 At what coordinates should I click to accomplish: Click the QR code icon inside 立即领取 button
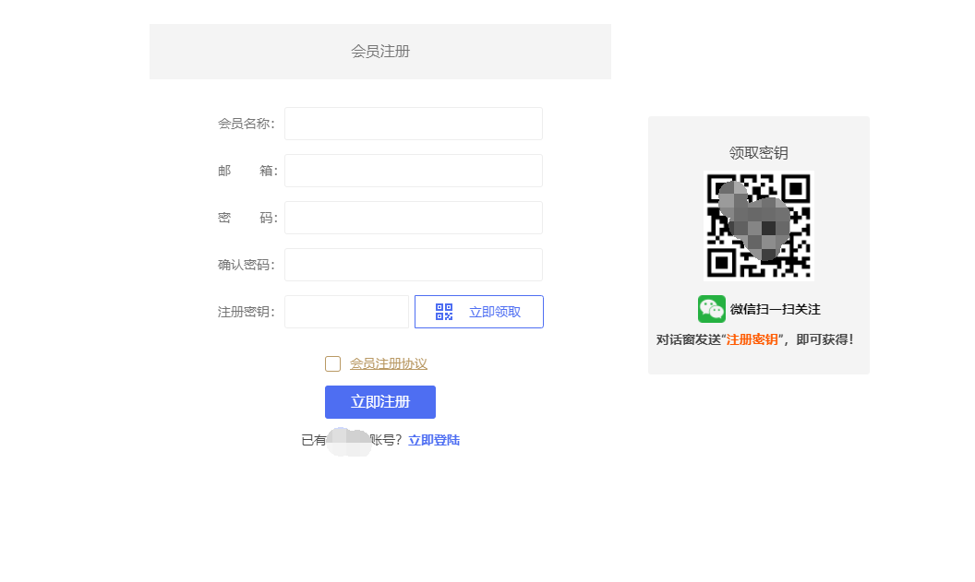pos(442,312)
